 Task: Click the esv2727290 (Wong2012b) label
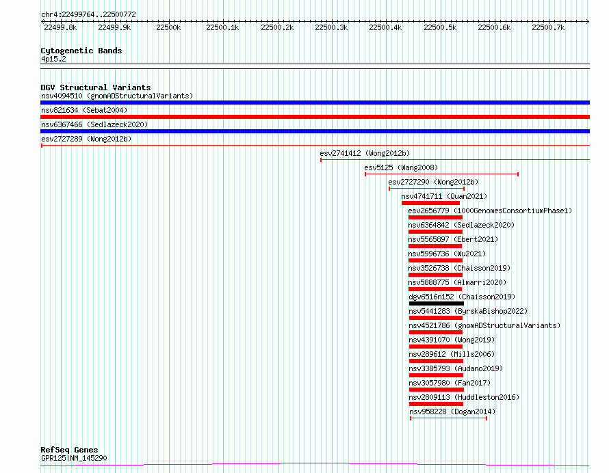433,182
